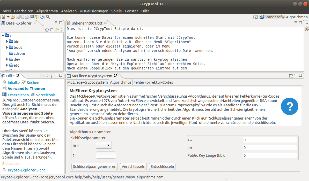Viewport: 309px width, 181px height.
Task: Focus the t parameter input field
Action: [106, 155]
